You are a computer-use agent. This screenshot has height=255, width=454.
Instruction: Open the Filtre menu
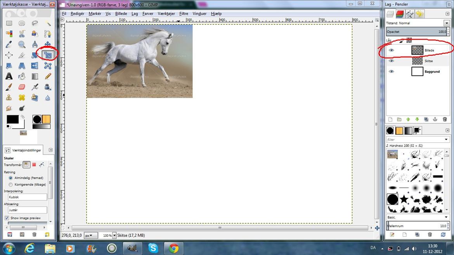[x=184, y=14]
